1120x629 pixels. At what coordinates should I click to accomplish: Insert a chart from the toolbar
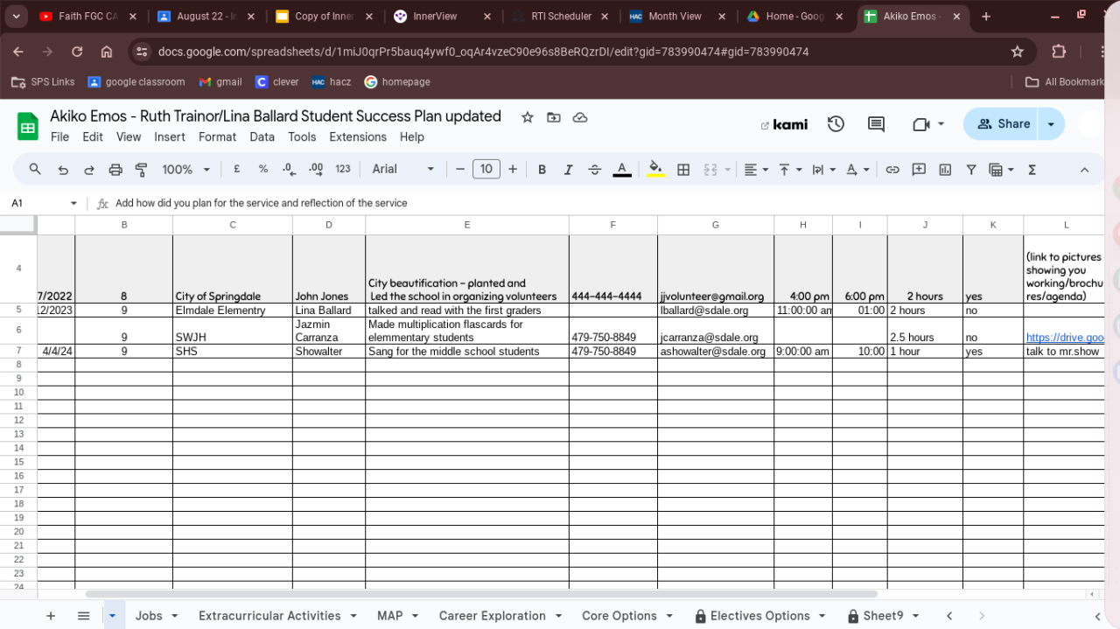pos(945,170)
